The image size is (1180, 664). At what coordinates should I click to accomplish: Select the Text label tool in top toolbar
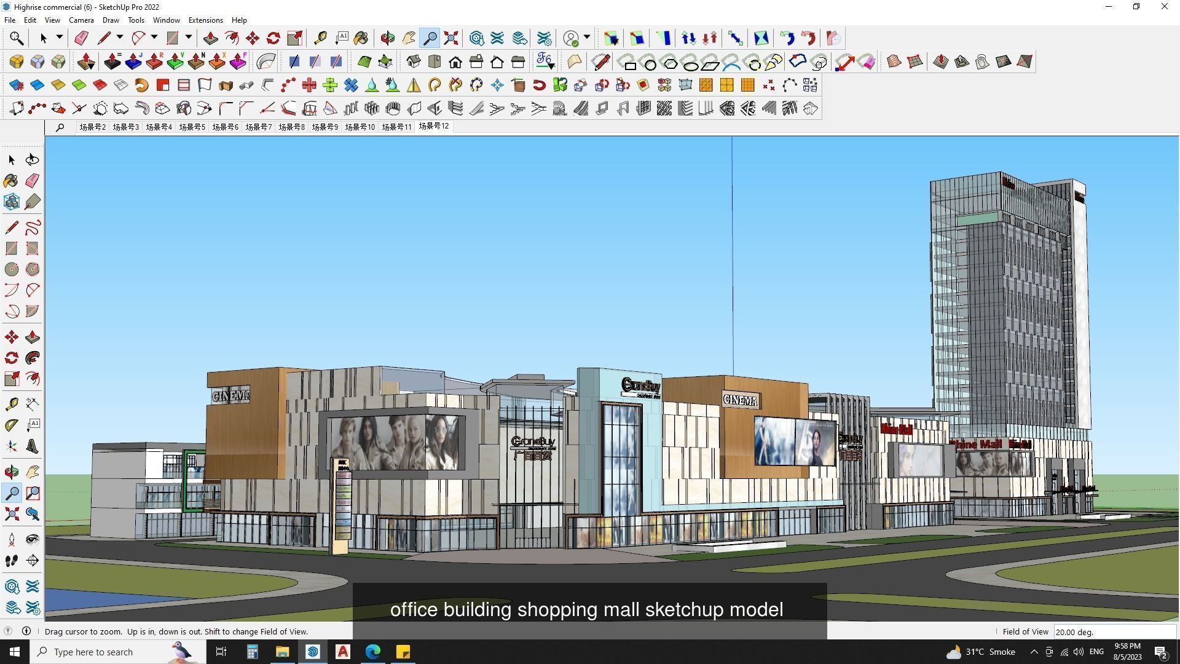(342, 38)
